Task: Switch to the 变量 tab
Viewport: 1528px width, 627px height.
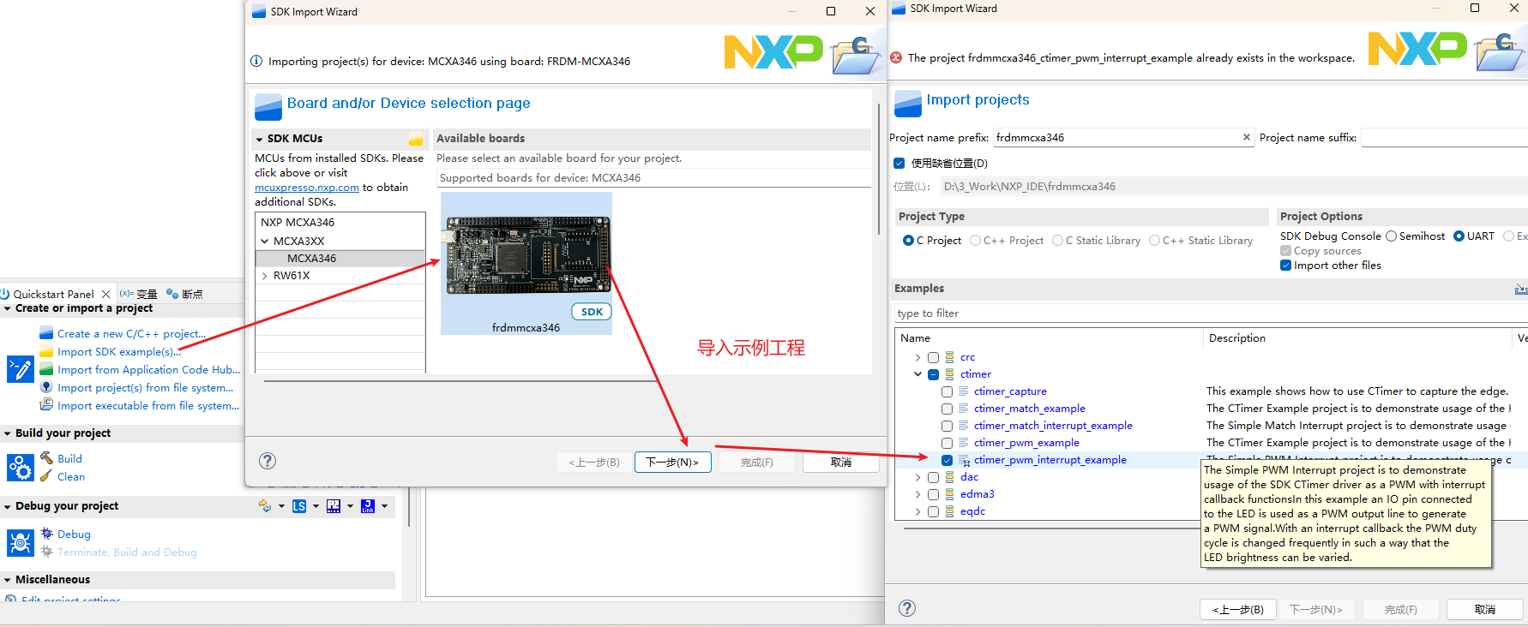Action: click(x=139, y=294)
